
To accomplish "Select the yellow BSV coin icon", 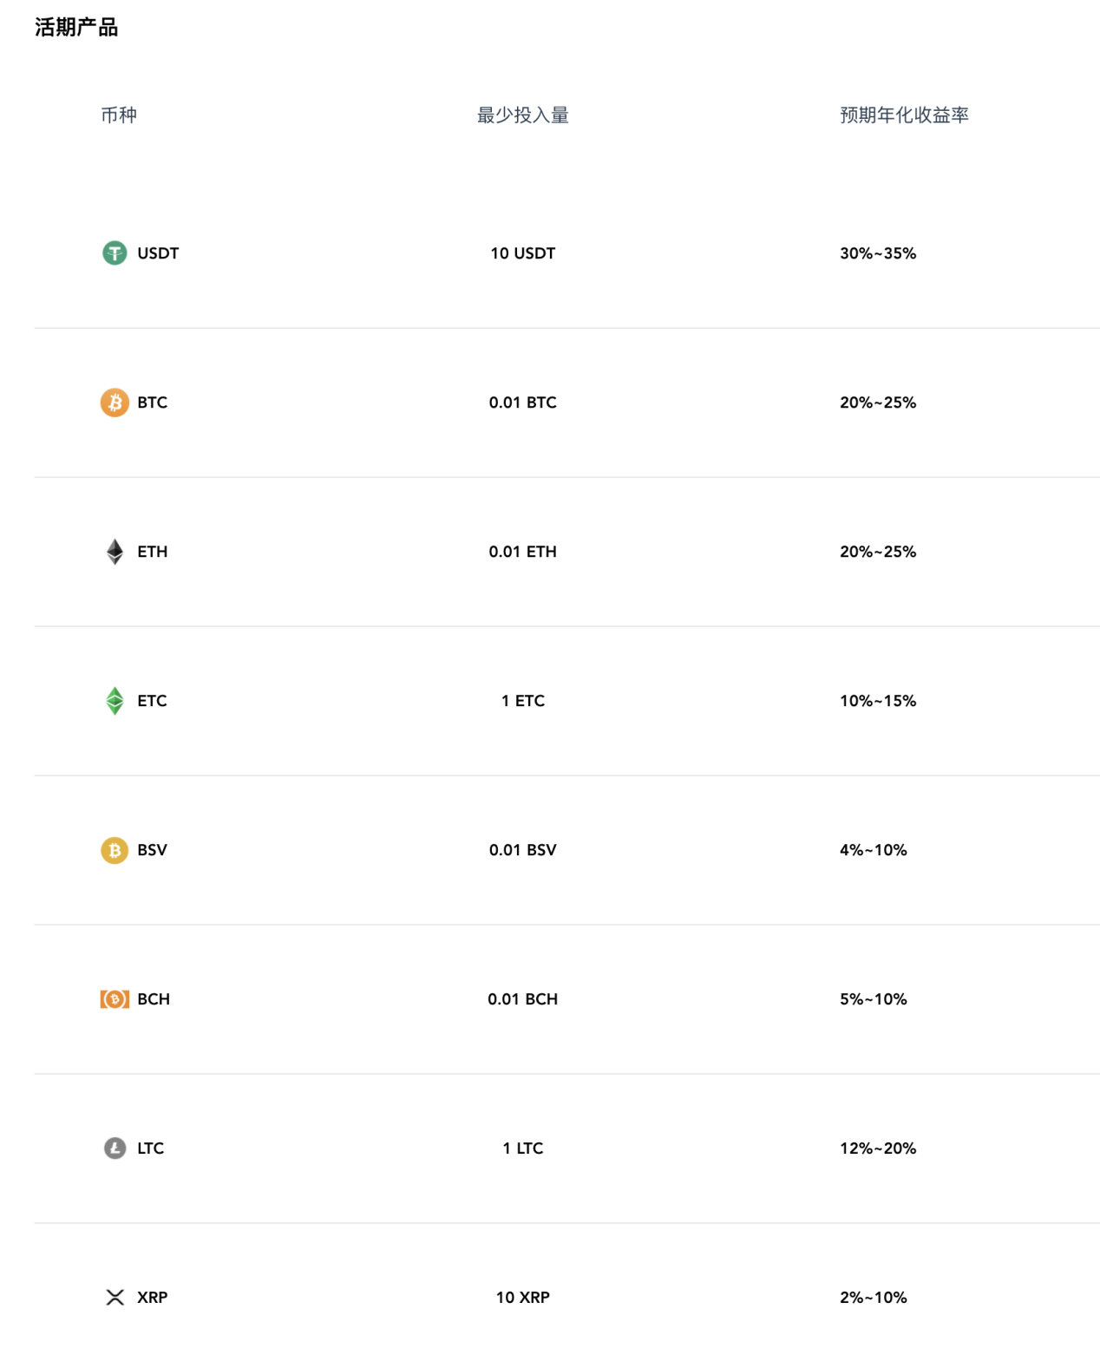I will [115, 850].
